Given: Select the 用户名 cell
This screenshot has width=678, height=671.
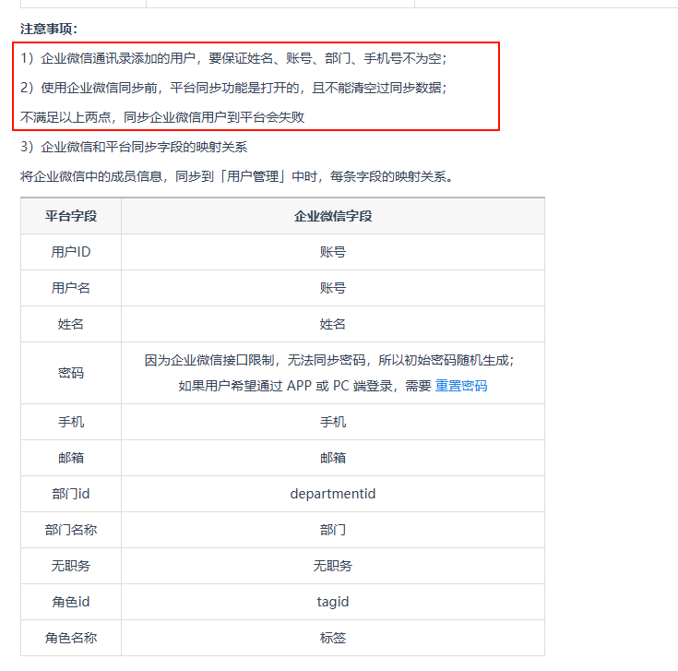Looking at the screenshot, I should (x=71, y=288).
